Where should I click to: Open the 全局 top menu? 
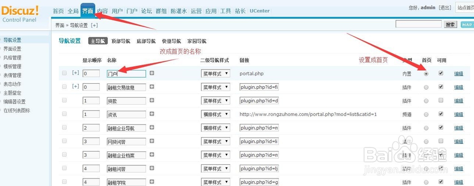coord(73,11)
